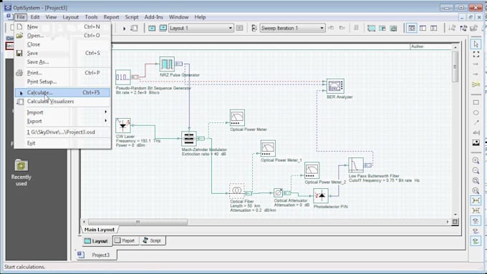Click the horizontal scrollbar thumb
Image resolution: width=487 pixels, height=274 pixels.
(138, 222)
